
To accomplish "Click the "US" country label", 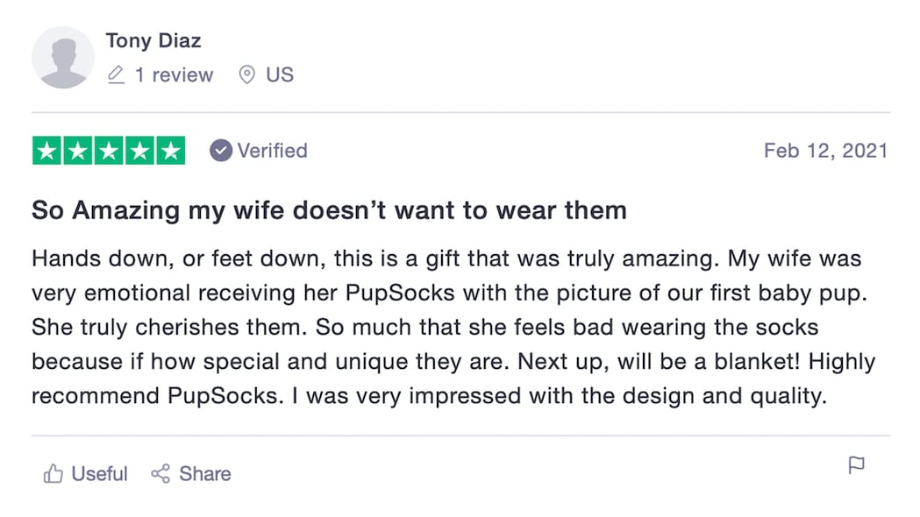I will pos(280,75).
